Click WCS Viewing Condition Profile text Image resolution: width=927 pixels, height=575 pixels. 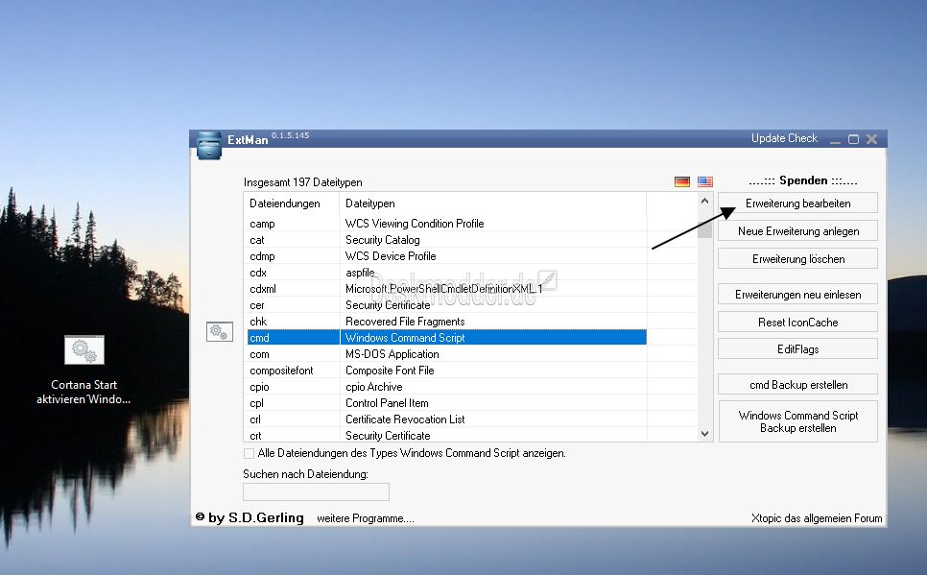415,223
